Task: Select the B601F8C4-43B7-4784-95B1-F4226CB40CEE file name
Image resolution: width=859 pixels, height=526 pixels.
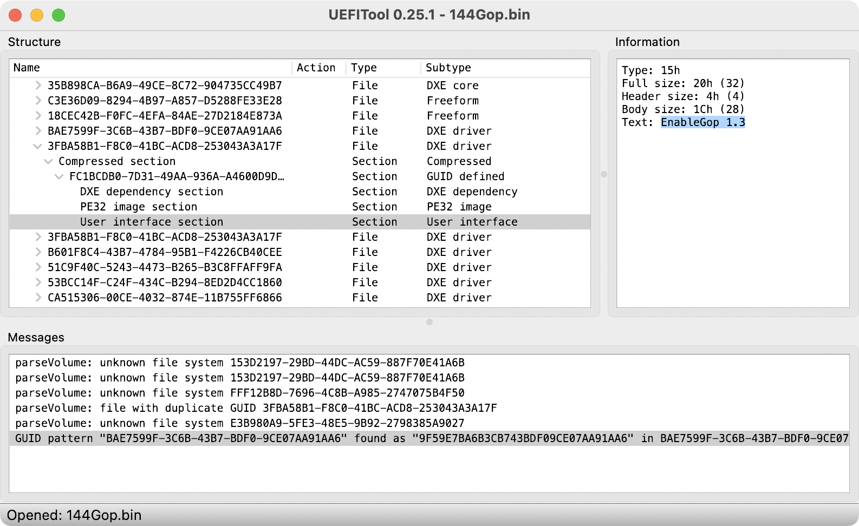Action: tap(165, 252)
